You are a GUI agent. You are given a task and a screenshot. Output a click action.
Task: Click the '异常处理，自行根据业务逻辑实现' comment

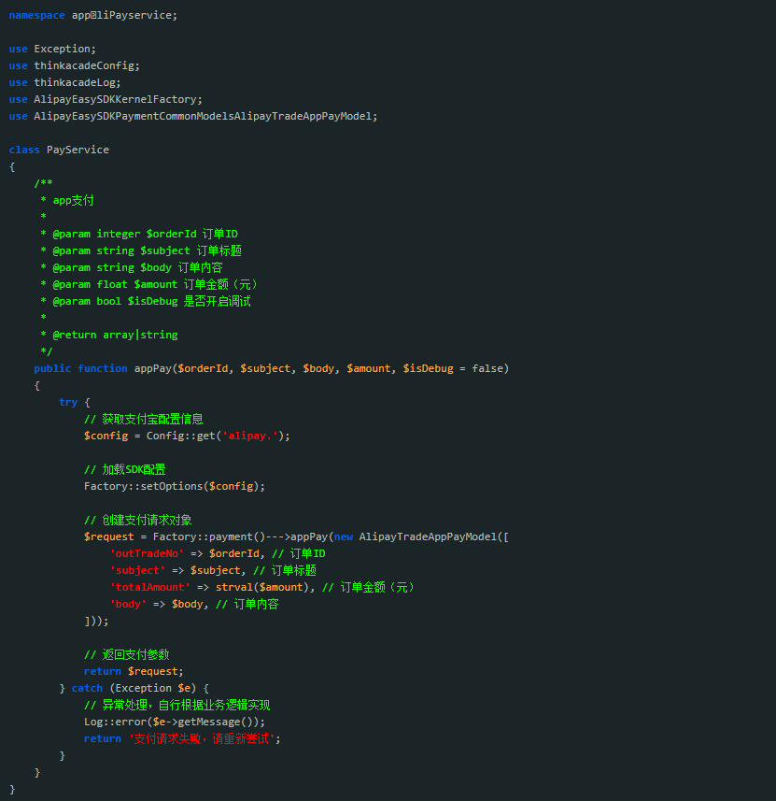(186, 705)
